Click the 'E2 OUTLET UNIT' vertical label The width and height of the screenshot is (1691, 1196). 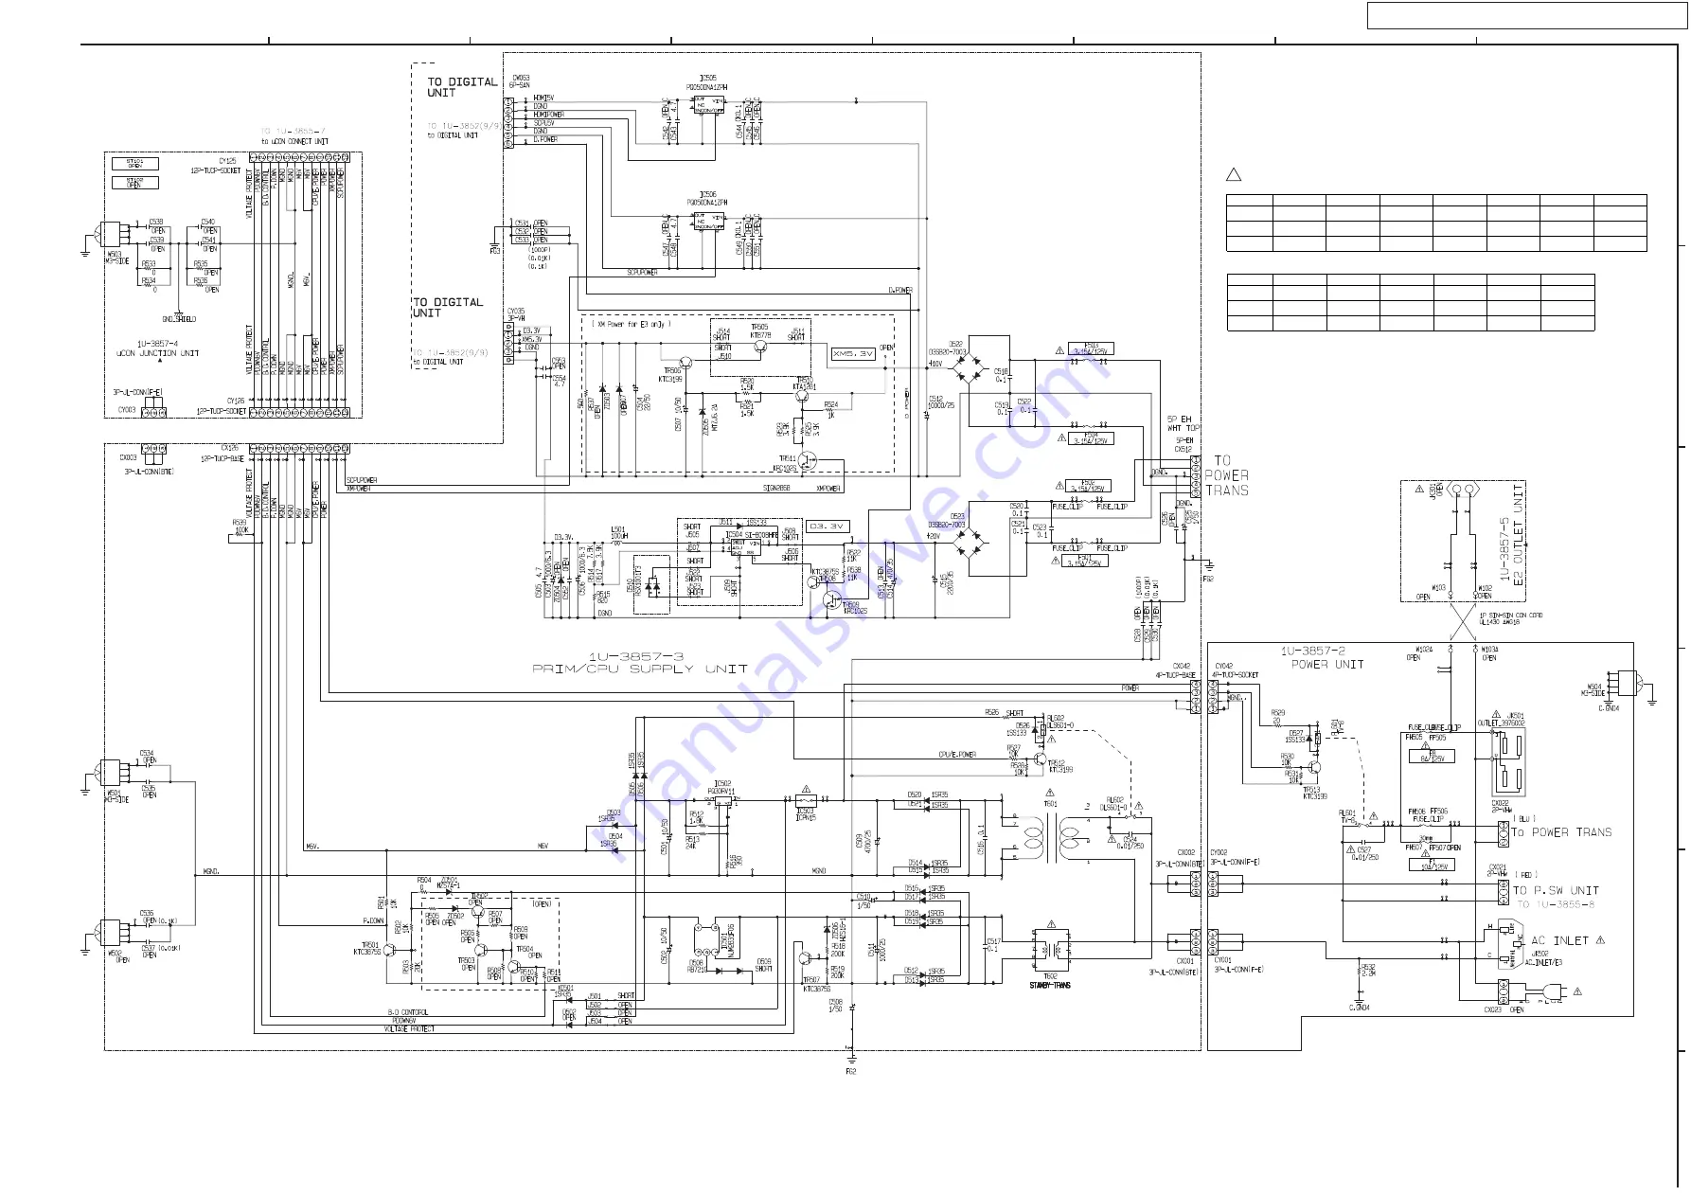click(1518, 535)
